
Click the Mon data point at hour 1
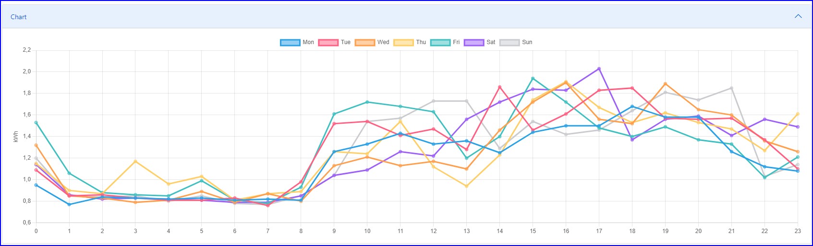tap(69, 204)
